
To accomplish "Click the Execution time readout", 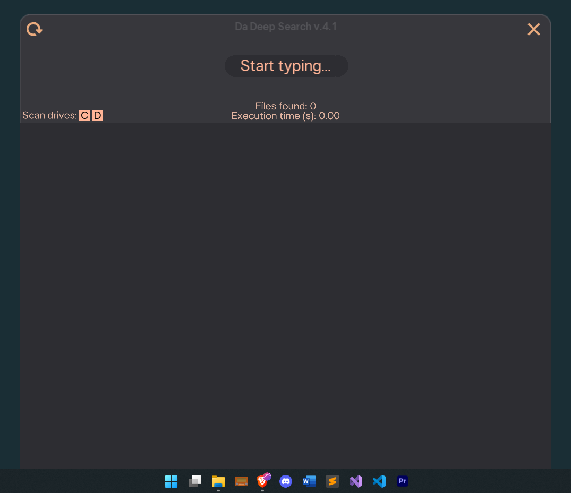I will 285,116.
